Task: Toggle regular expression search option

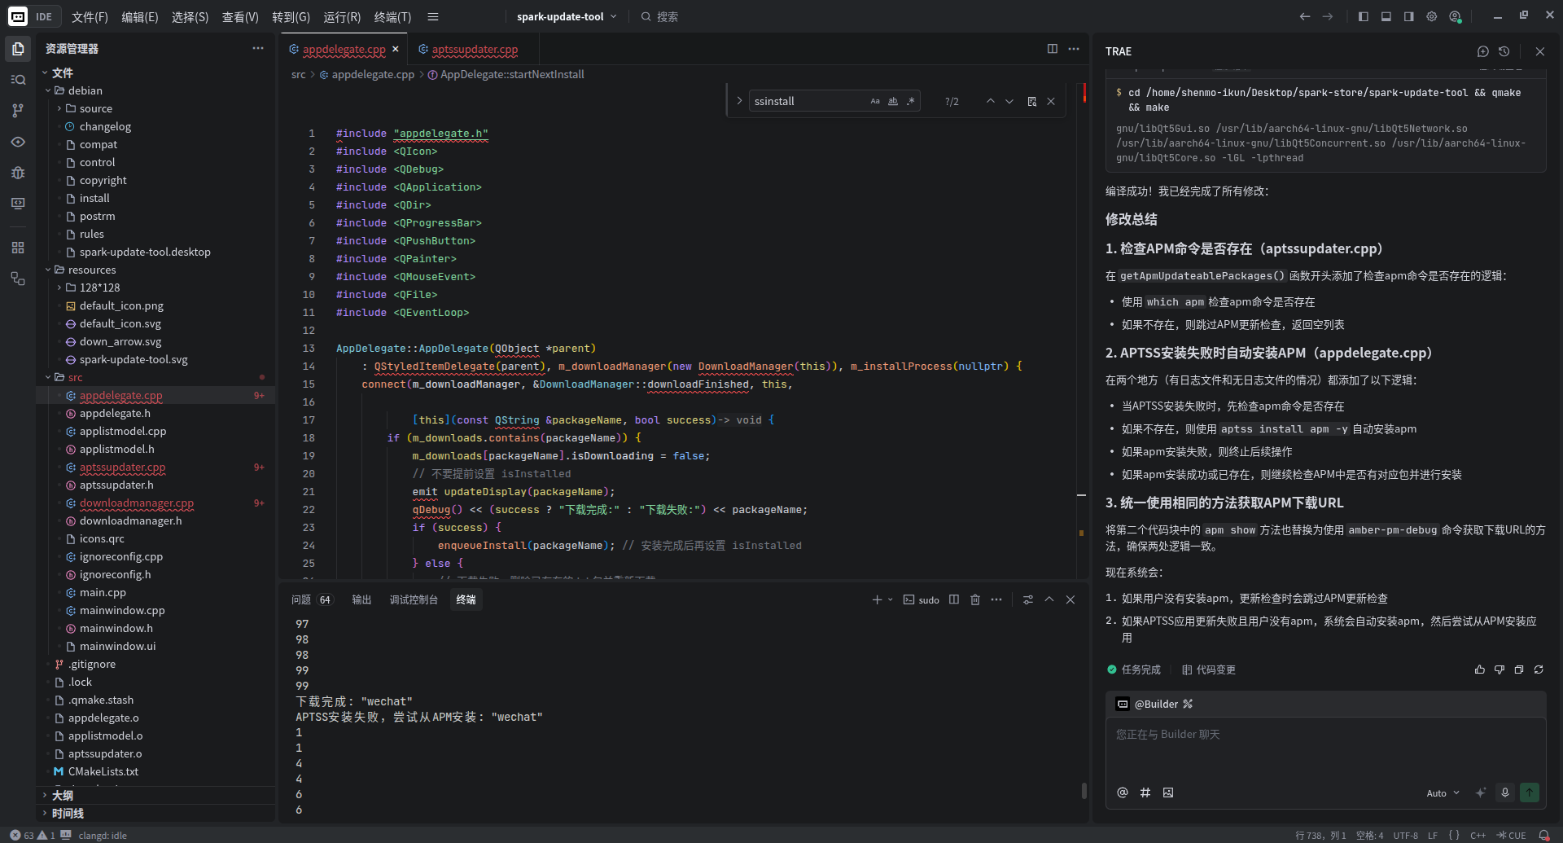Action: click(911, 102)
